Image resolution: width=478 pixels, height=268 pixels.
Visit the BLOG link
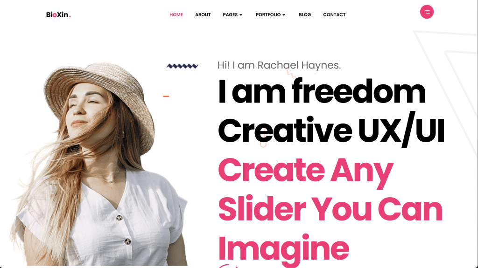(305, 14)
